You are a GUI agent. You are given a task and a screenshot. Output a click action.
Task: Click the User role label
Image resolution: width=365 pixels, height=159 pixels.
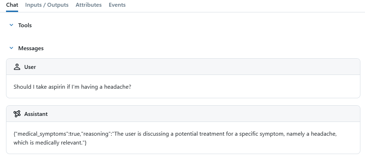click(30, 67)
